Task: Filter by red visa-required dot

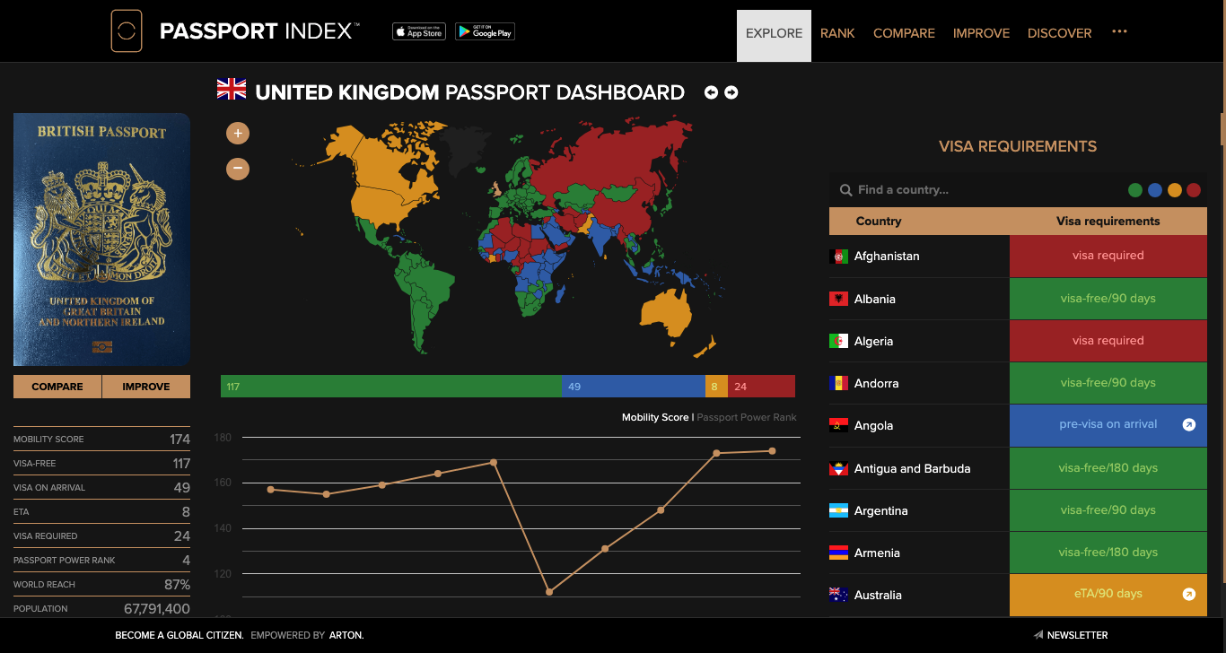Action: pos(1194,190)
